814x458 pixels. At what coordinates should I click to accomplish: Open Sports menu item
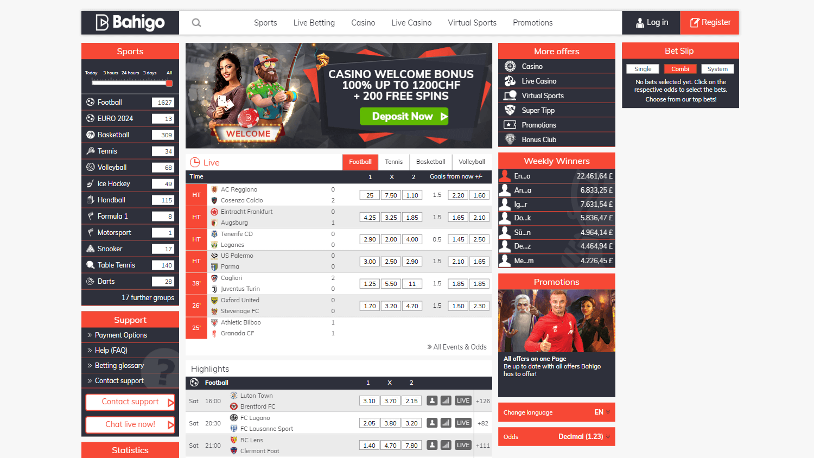coord(265,23)
